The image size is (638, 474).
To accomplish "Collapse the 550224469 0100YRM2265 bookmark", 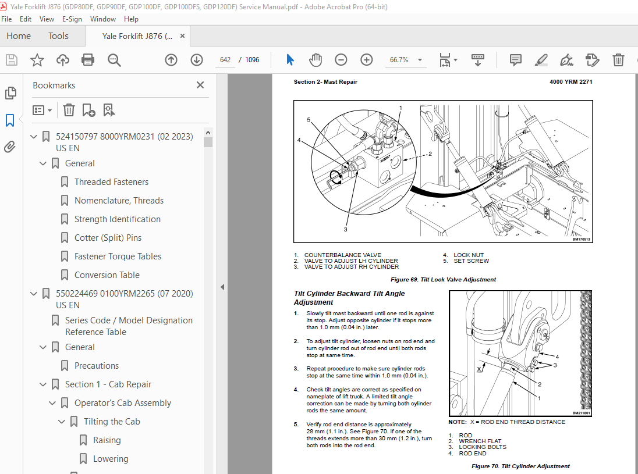I will click(x=34, y=294).
